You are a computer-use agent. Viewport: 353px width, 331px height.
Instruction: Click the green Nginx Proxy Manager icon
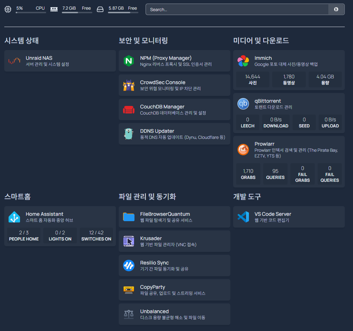pos(129,61)
